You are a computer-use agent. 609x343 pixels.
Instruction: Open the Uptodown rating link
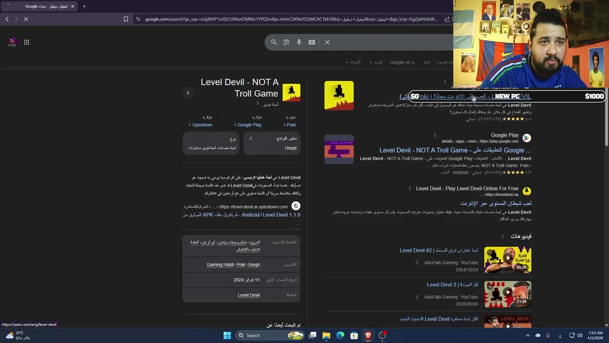click(201, 125)
